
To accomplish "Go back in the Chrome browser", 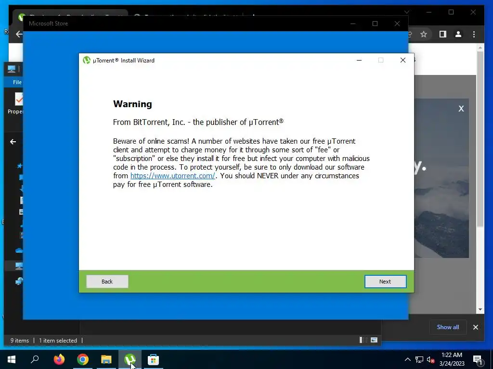I will pyautogui.click(x=19, y=34).
